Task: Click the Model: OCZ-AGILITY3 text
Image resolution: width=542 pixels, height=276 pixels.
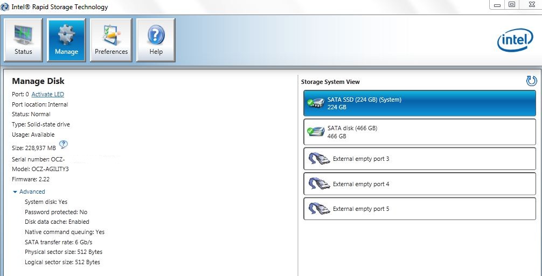Action: [x=40, y=169]
